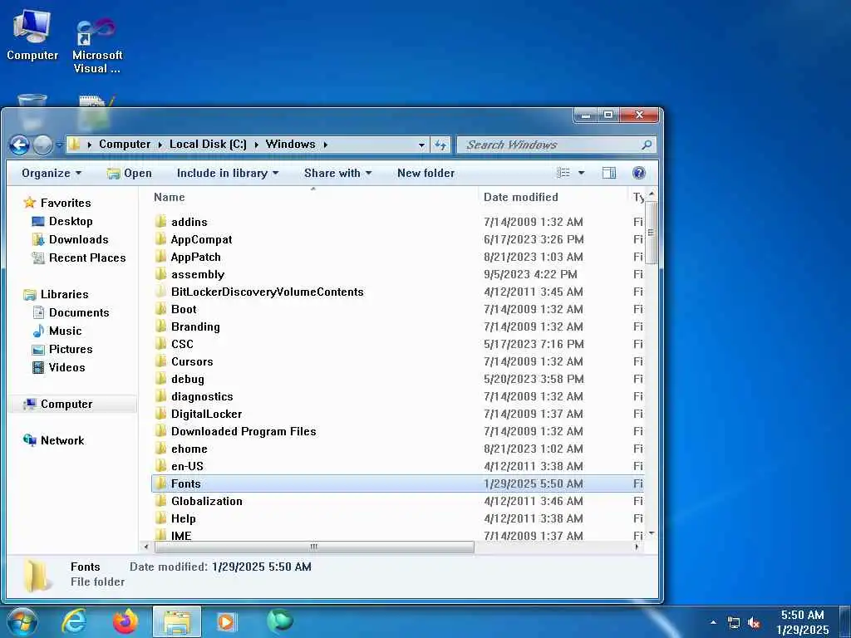Launch Firefox from taskbar
Image resolution: width=851 pixels, height=638 pixels.
pyautogui.click(x=125, y=621)
